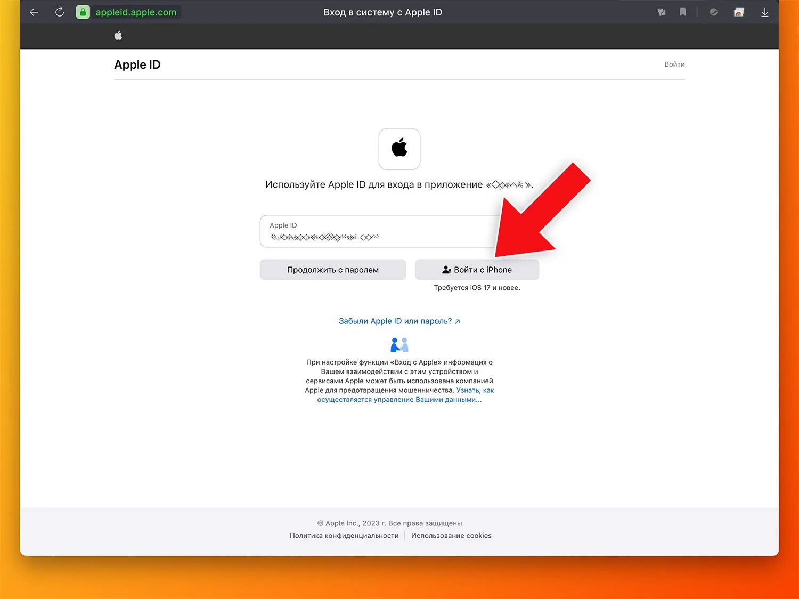Open the colorful windows extension icon
Viewport: 799px width, 599px height.
[739, 12]
